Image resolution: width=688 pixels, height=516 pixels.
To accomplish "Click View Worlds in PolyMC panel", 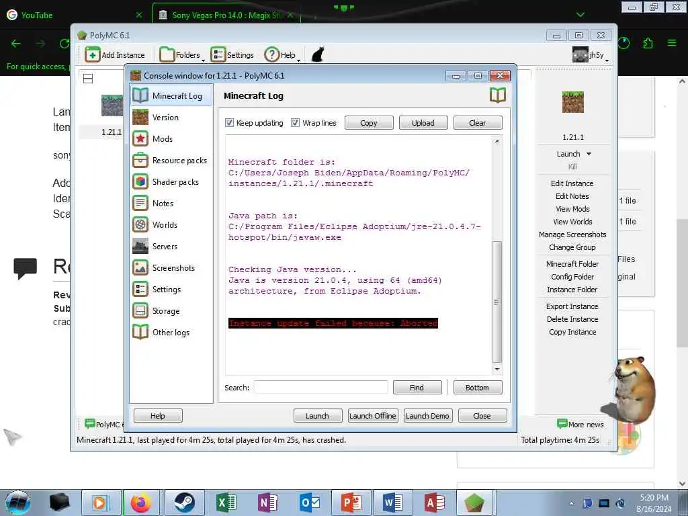I will tap(572, 222).
